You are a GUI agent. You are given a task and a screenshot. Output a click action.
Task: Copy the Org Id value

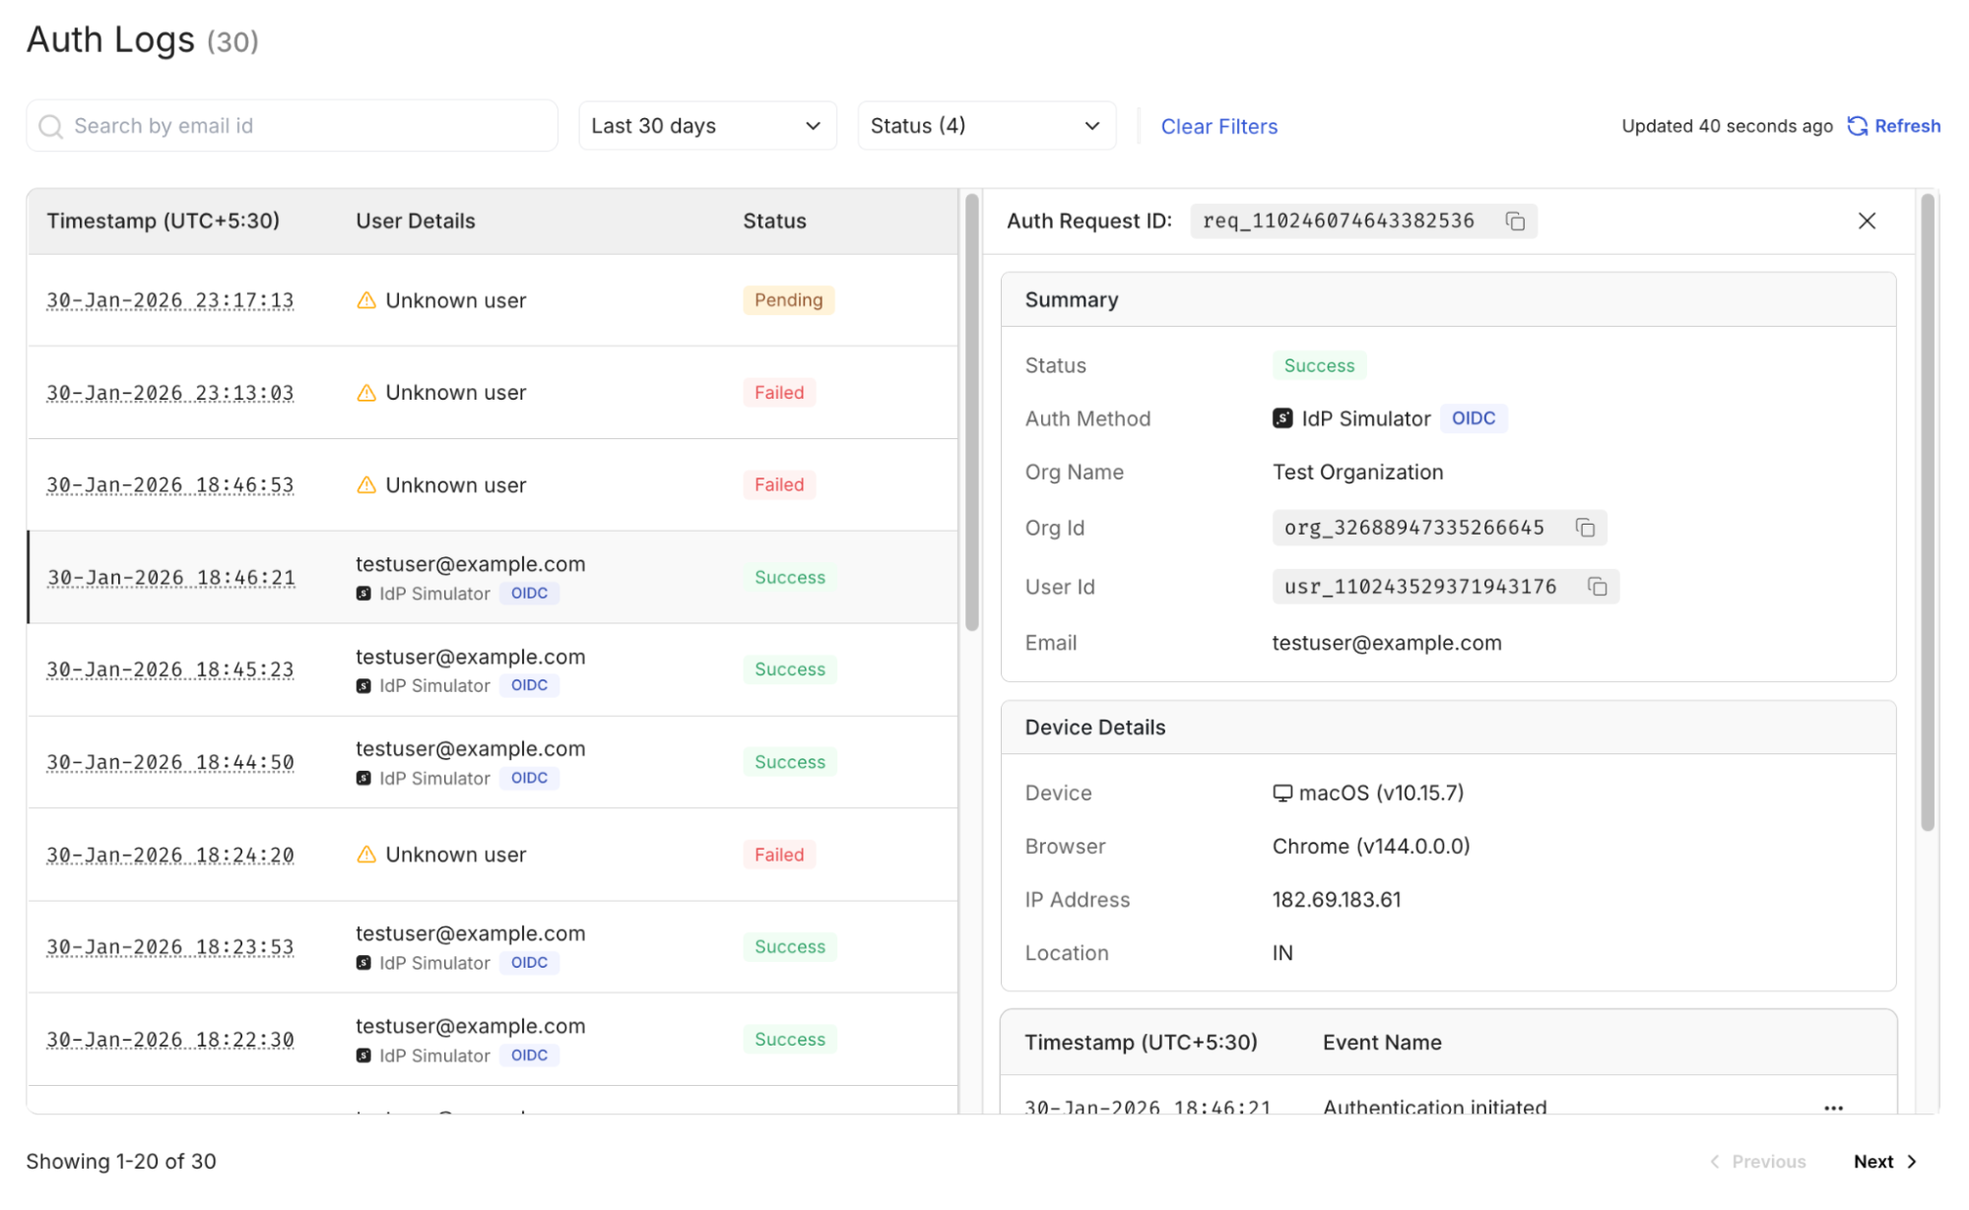[1584, 528]
